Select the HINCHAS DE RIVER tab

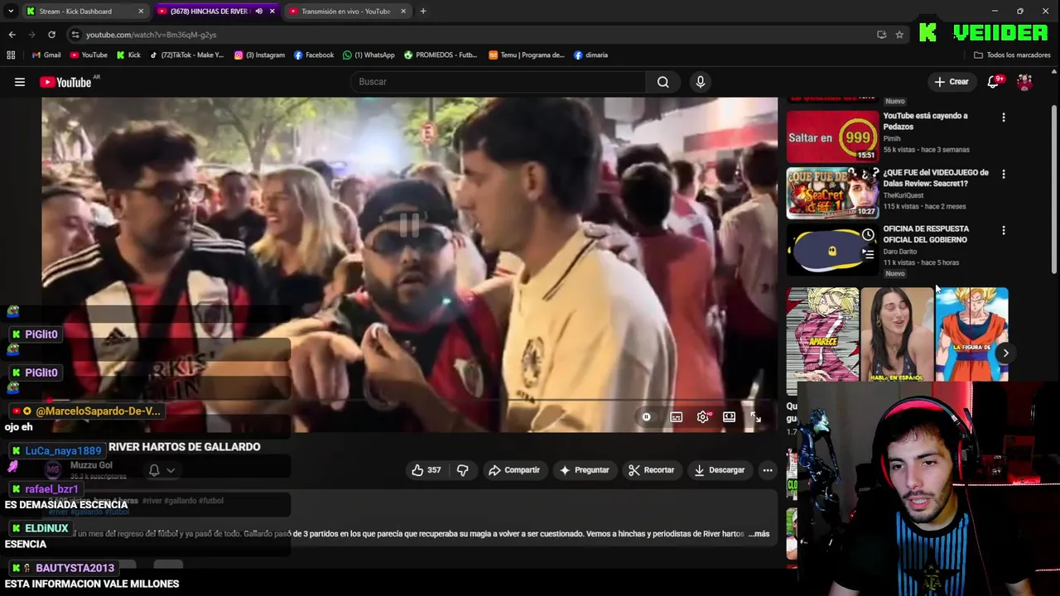coord(209,12)
